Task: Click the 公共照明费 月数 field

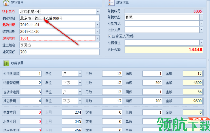Action: tap(112, 74)
